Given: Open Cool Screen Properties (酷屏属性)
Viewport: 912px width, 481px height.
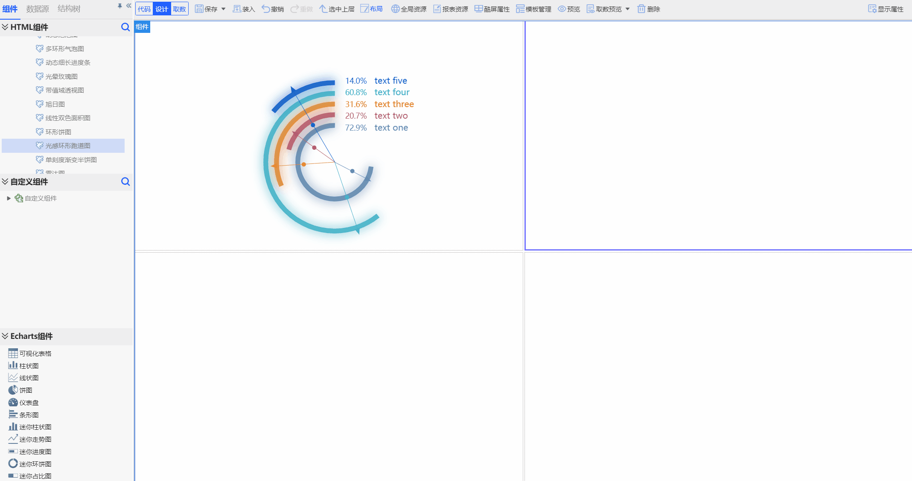Looking at the screenshot, I should click(x=492, y=9).
